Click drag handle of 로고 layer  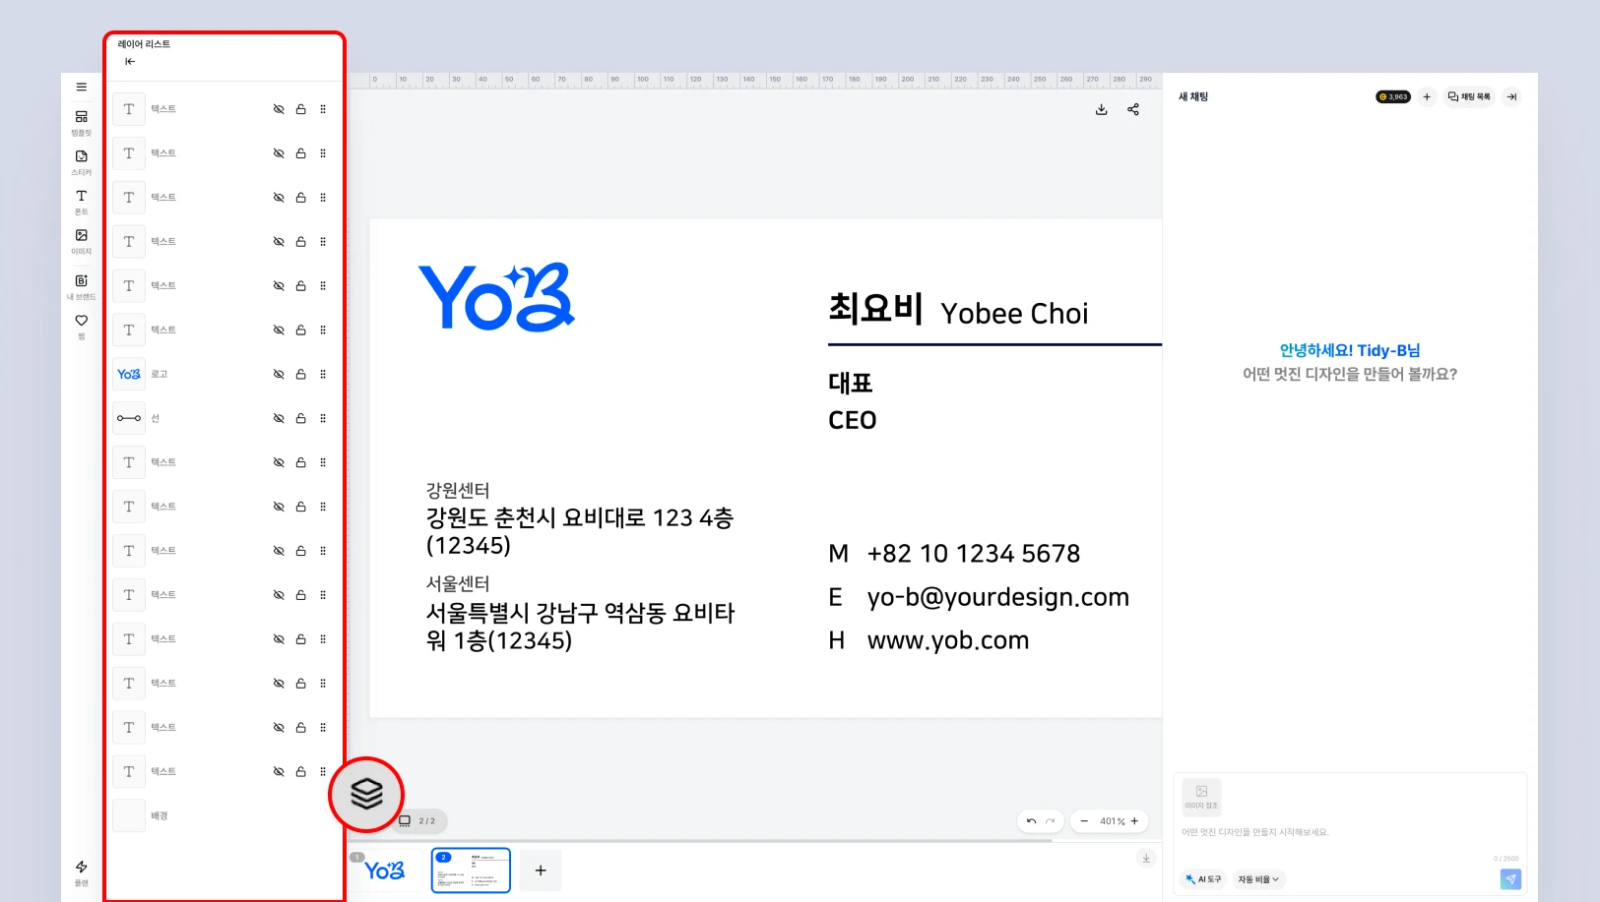pyautogui.click(x=323, y=374)
